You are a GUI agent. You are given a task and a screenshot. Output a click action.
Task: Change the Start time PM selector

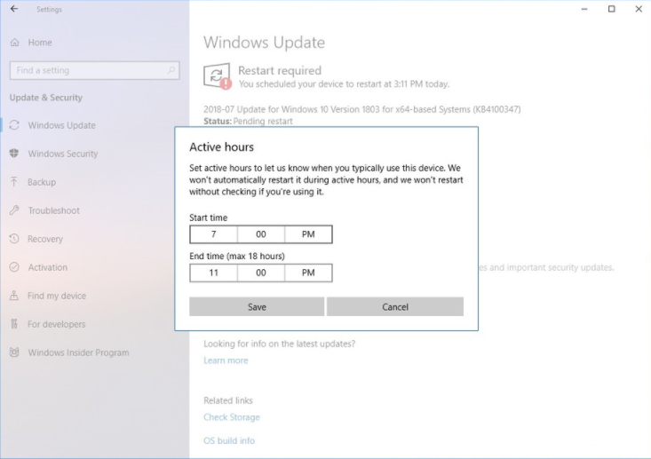click(308, 234)
